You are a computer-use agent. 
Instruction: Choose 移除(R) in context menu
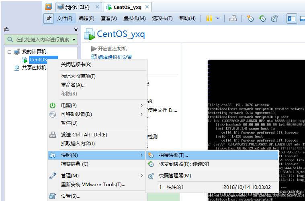[x=97, y=94]
